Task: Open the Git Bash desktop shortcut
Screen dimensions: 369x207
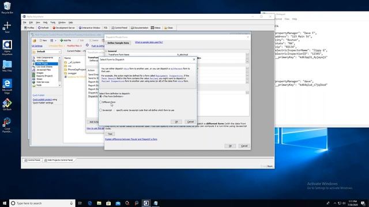Action: pos(7,105)
